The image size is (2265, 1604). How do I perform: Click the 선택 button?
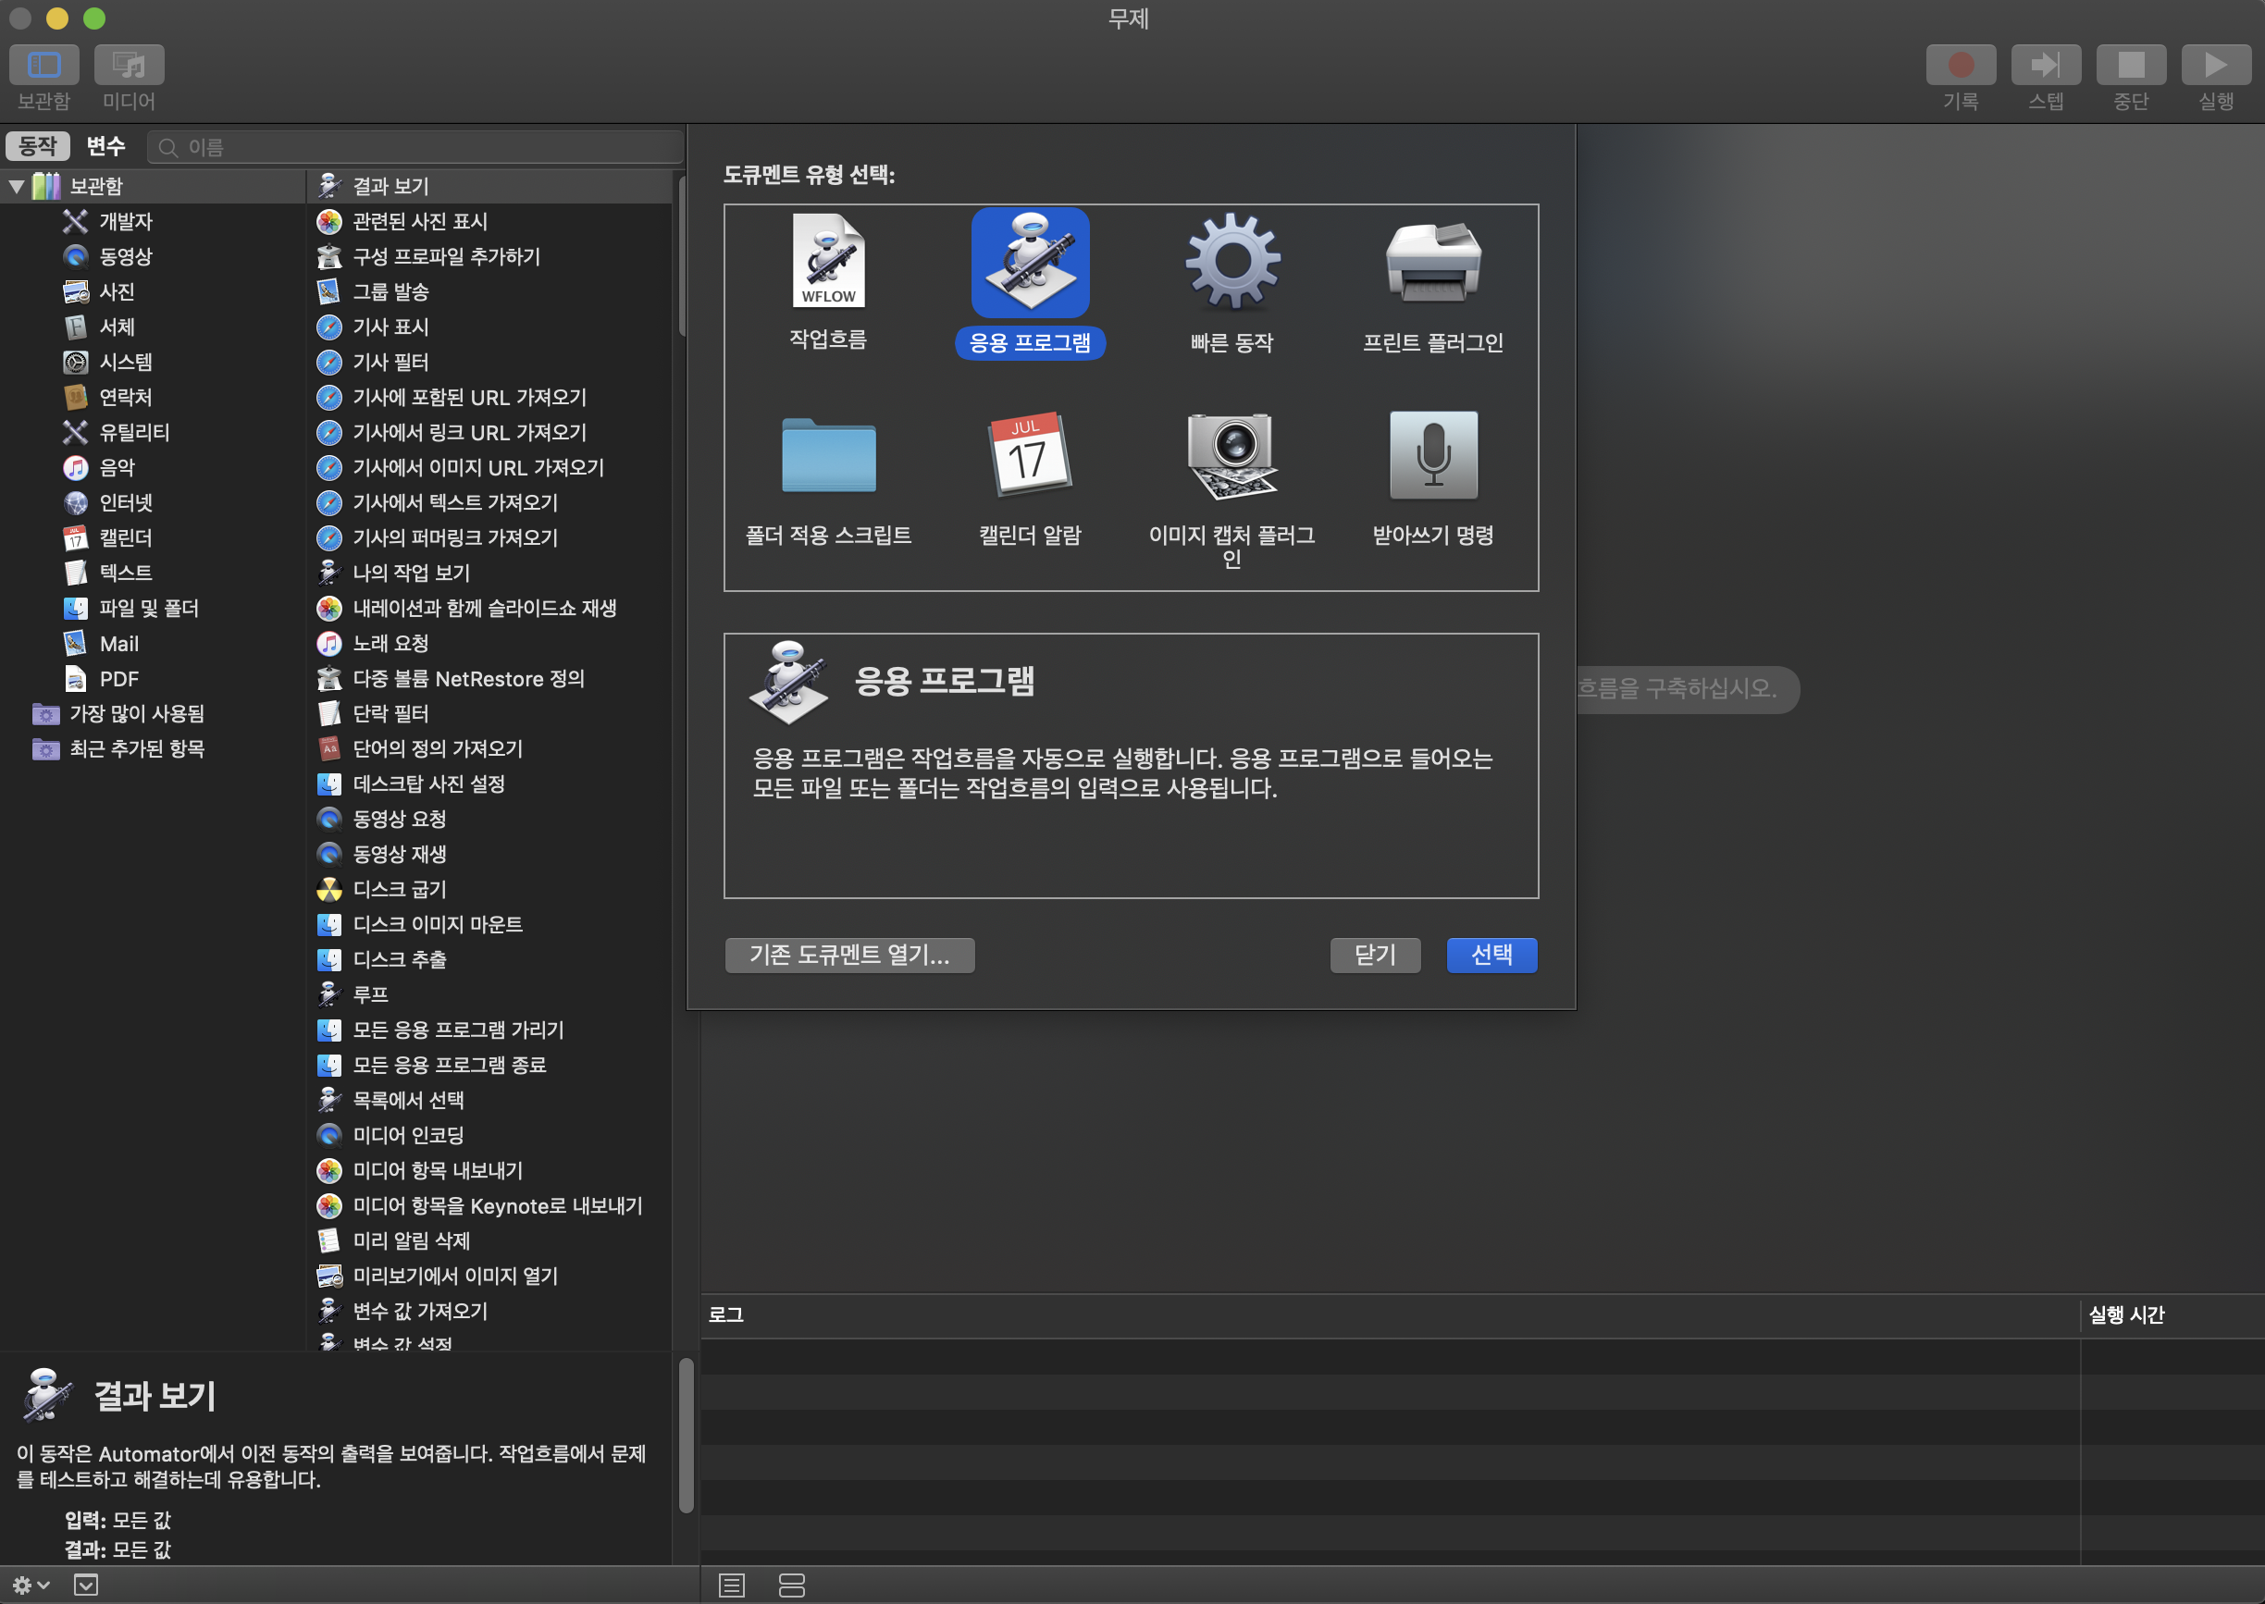1491,954
